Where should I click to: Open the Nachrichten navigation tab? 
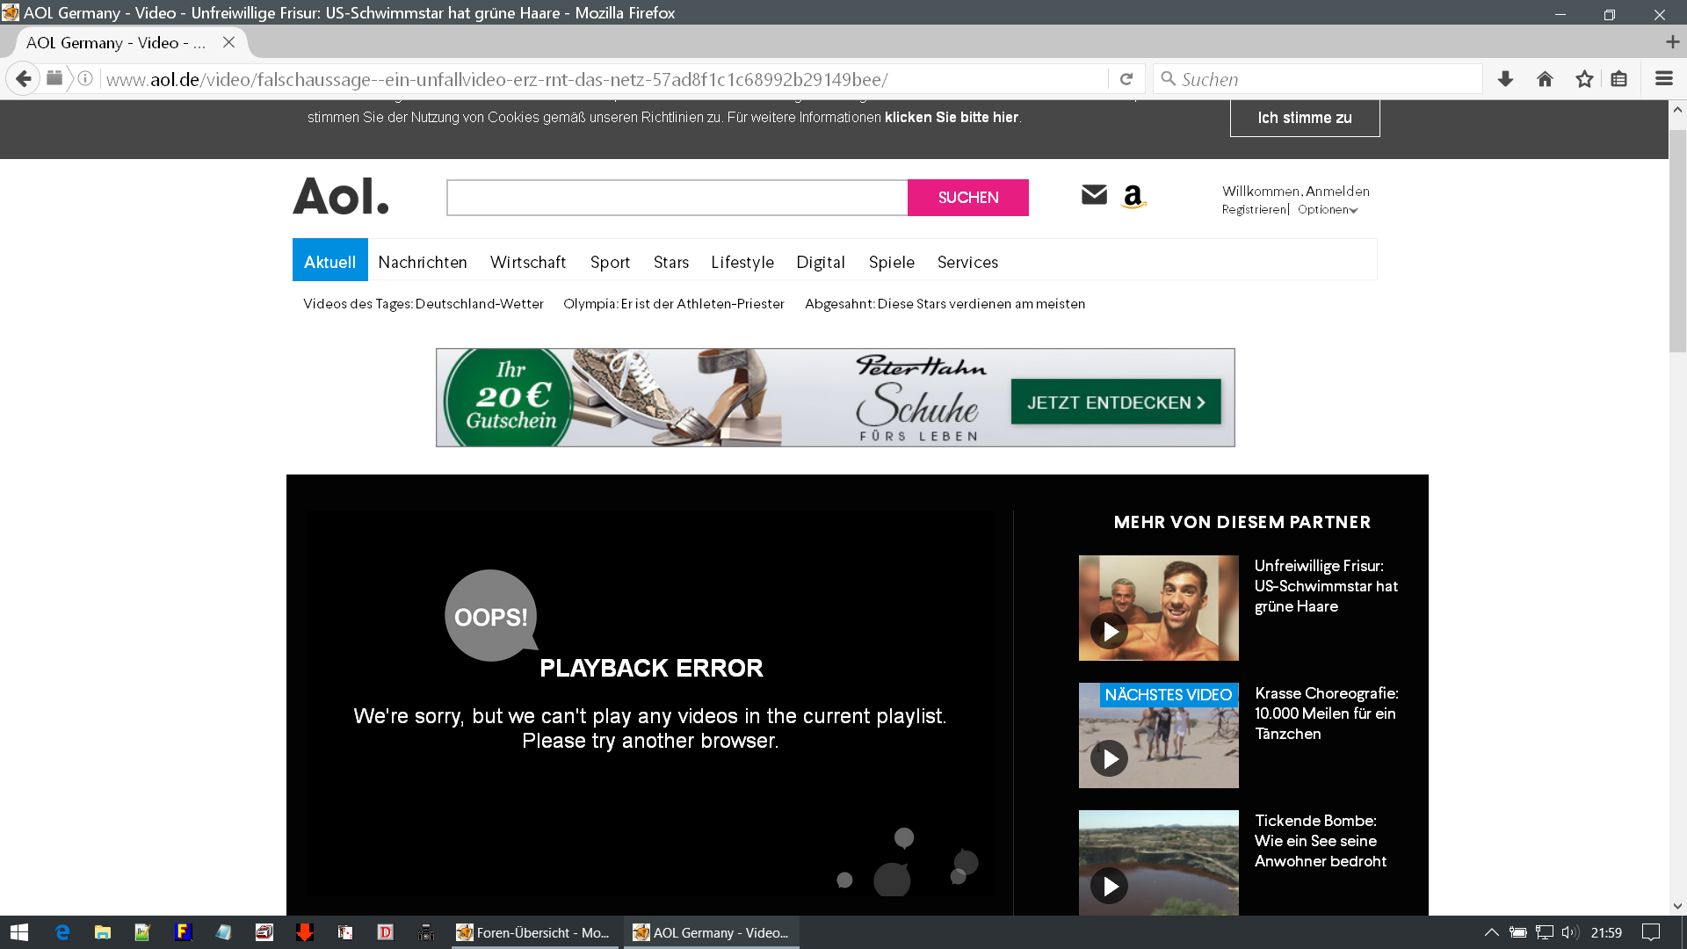pos(423,262)
